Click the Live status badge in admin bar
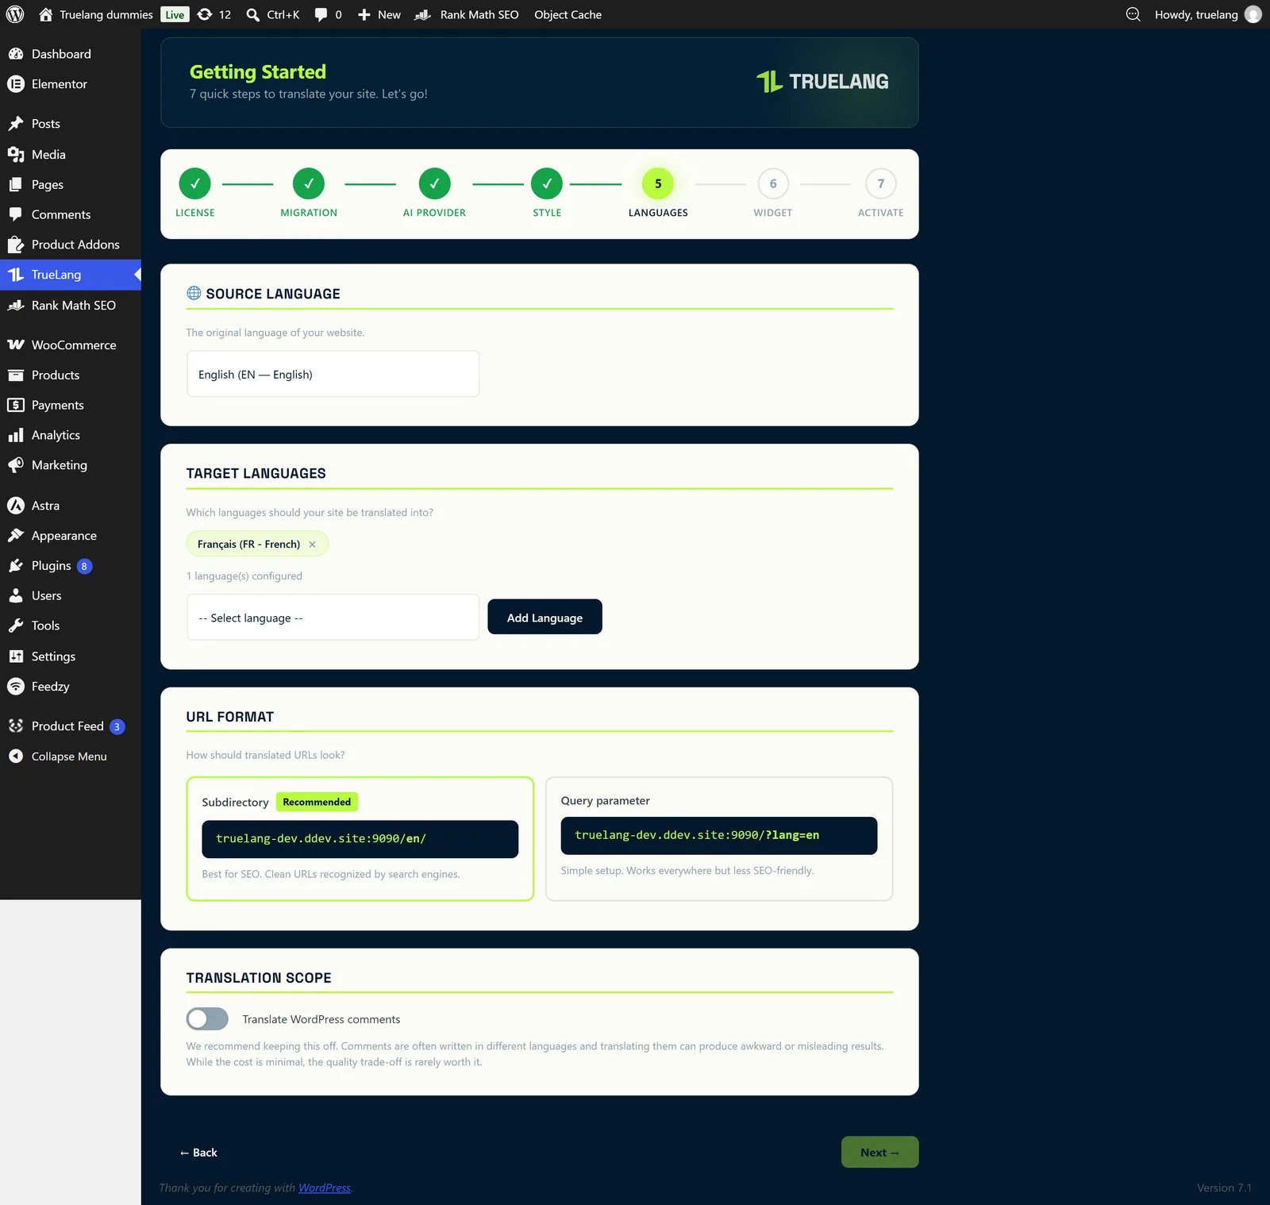 [x=175, y=14]
